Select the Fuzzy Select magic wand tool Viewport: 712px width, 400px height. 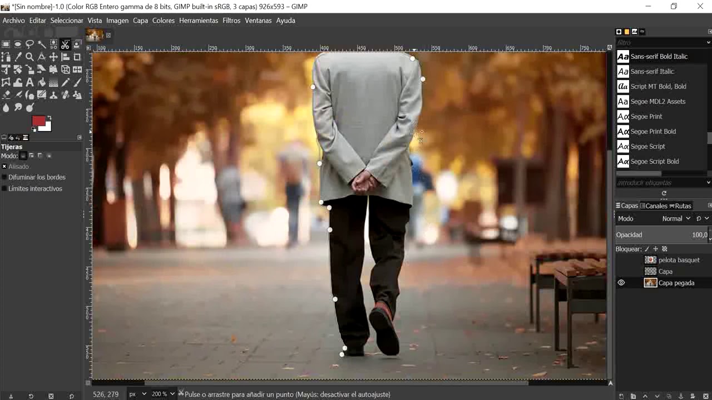(42, 44)
